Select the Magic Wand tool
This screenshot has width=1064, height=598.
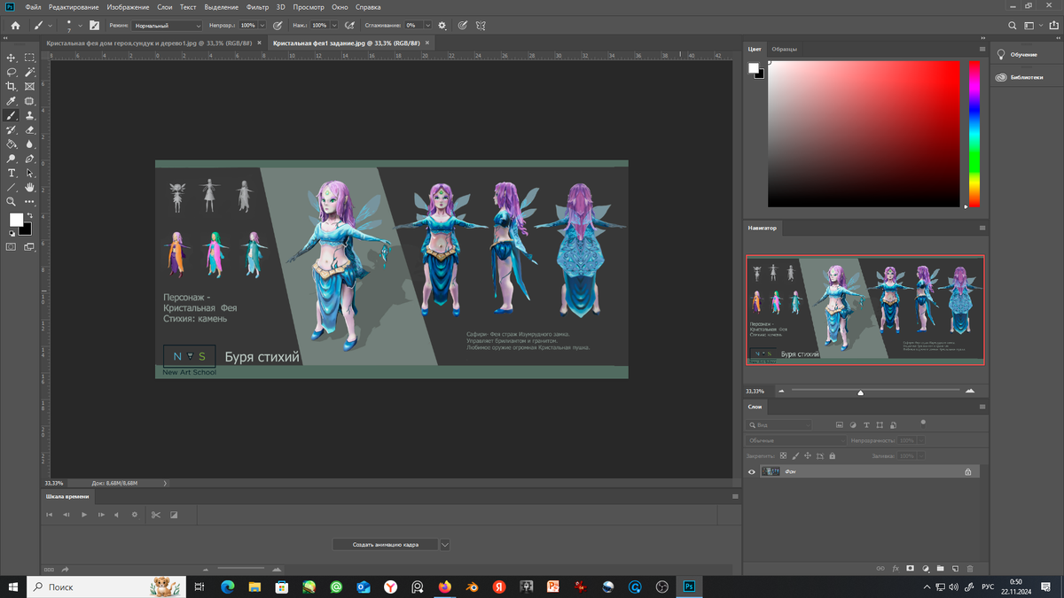[x=29, y=72]
